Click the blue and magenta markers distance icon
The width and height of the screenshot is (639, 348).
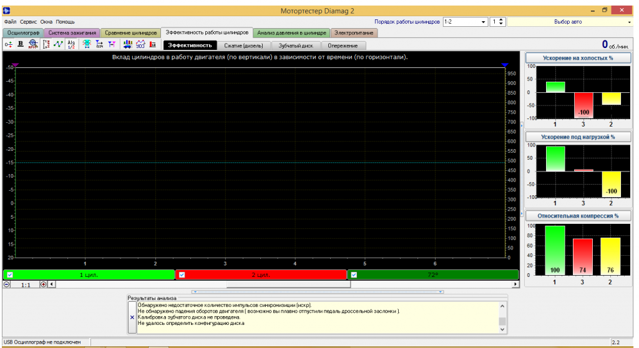(112, 44)
